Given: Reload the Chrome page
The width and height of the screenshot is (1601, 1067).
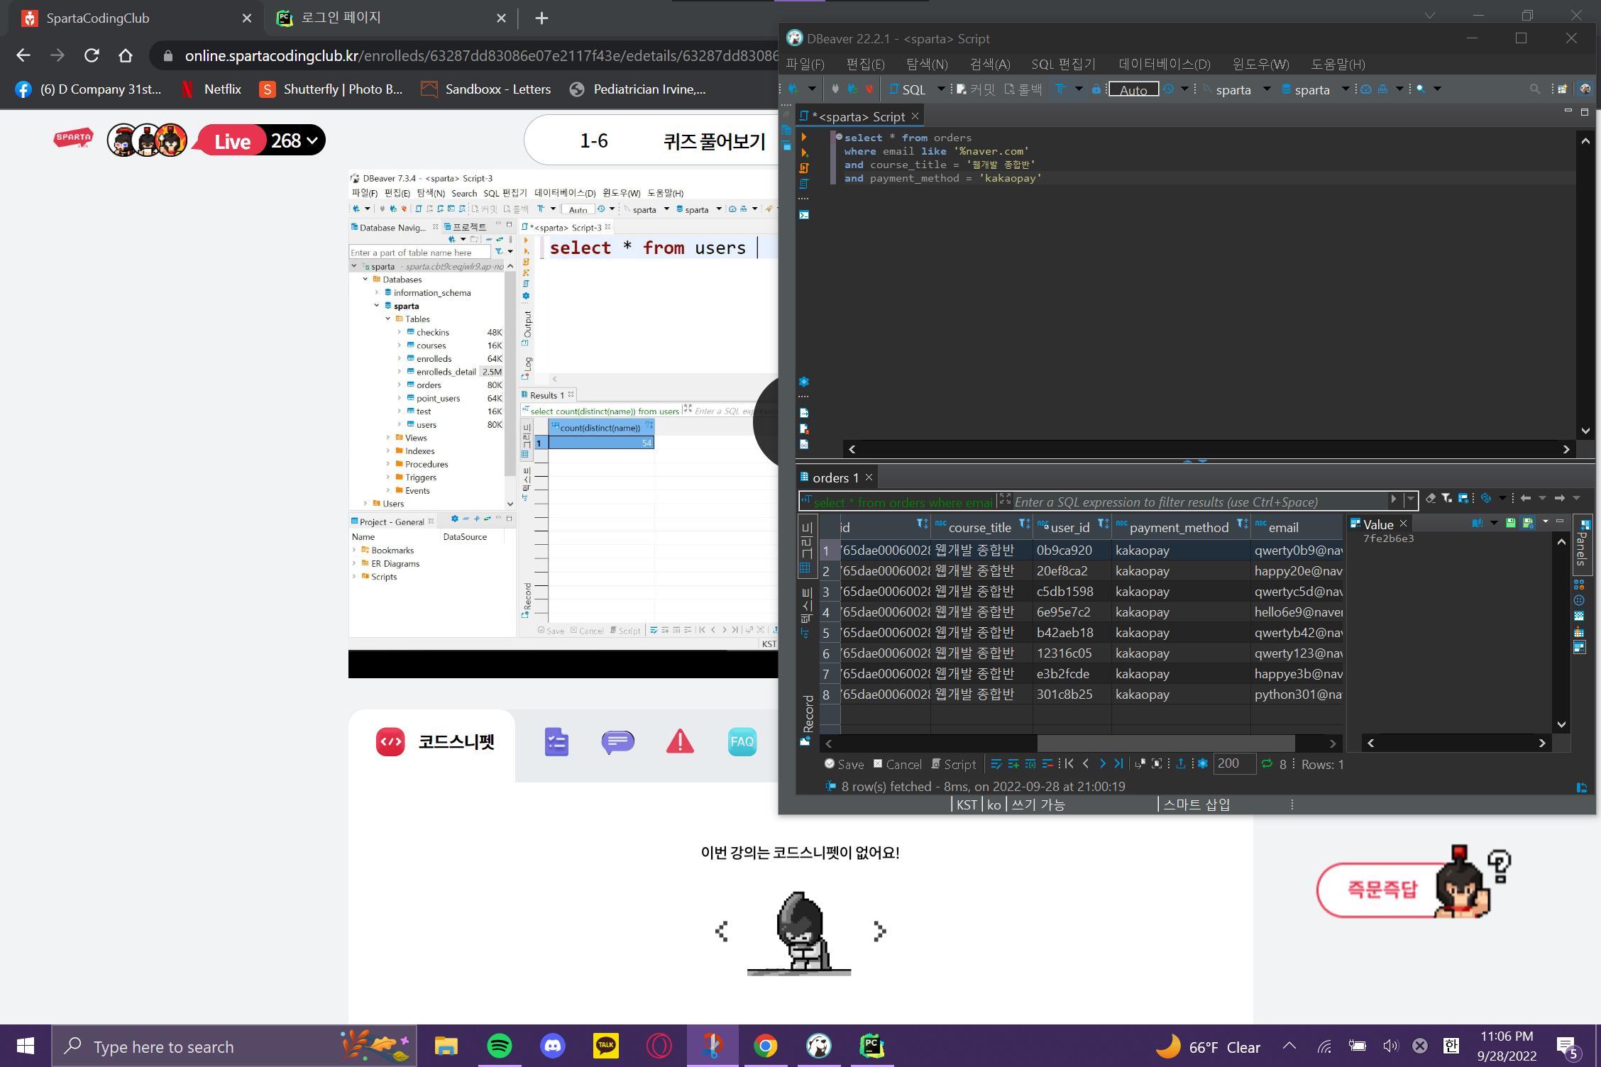Looking at the screenshot, I should [x=92, y=55].
